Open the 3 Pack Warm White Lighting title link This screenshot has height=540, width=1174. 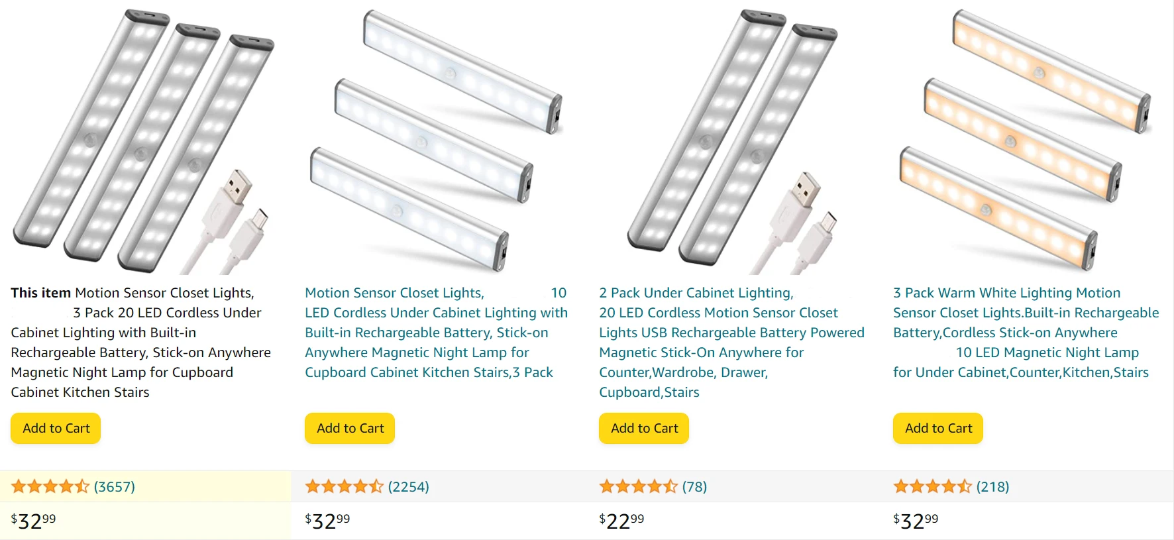click(x=1026, y=333)
